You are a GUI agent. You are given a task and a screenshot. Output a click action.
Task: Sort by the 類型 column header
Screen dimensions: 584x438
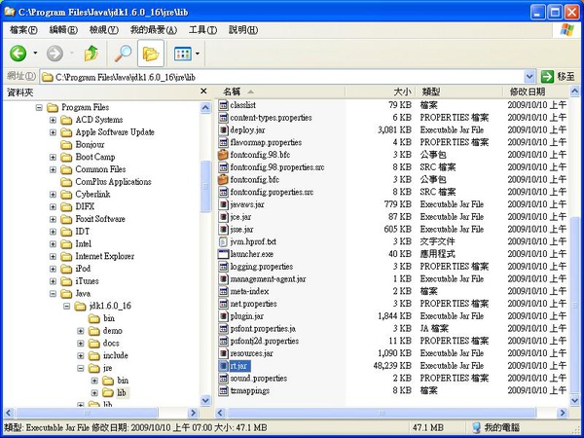point(459,91)
